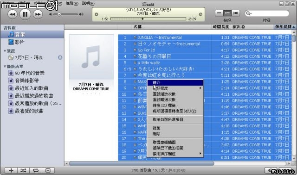Click the playback progress bar

click(x=148, y=19)
